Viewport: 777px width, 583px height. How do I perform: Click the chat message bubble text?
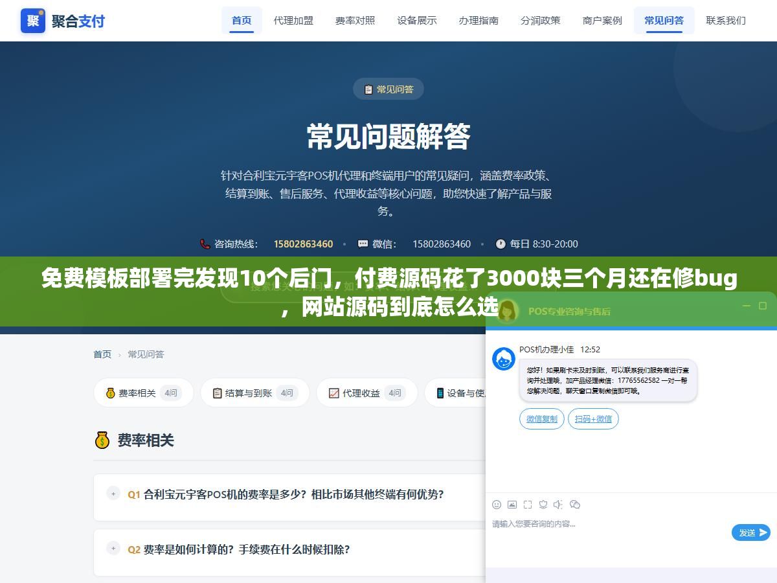pyautogui.click(x=607, y=381)
